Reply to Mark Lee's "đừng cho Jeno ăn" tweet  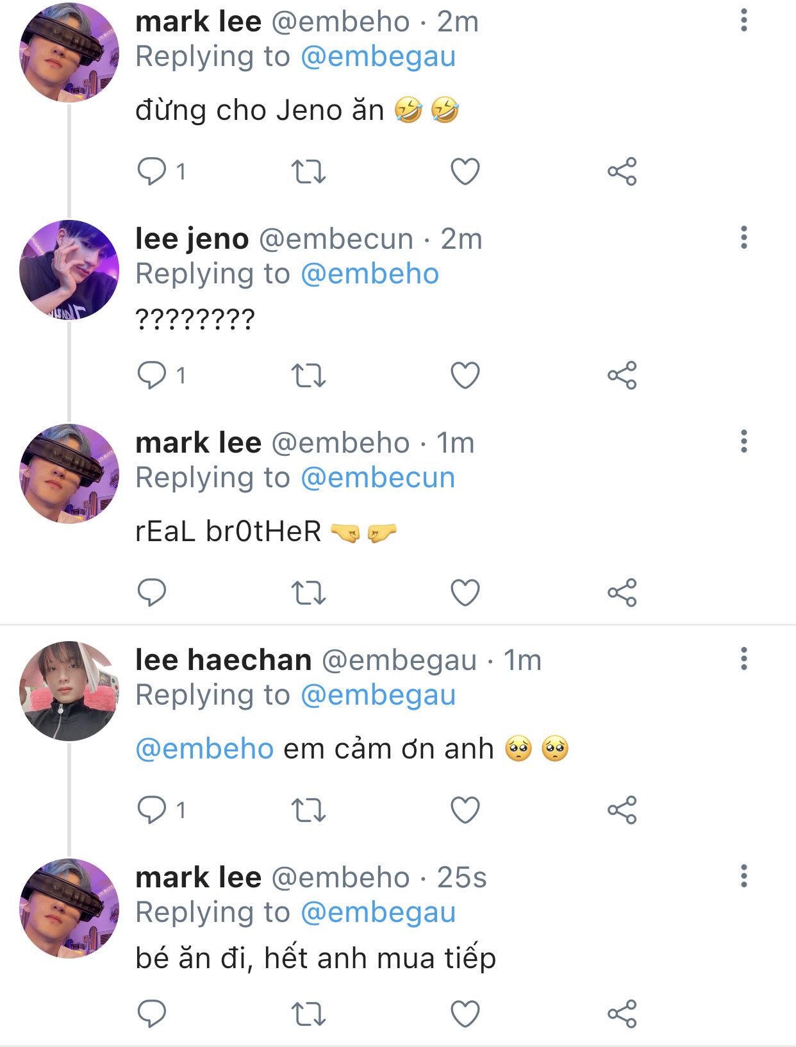153,172
